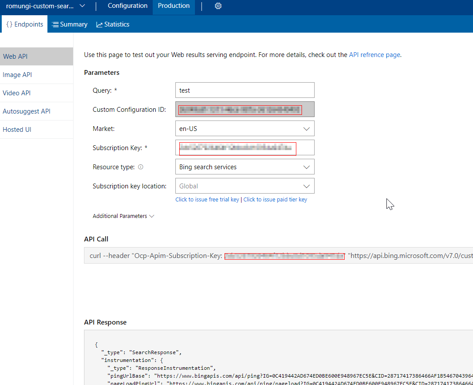Open Autosuggest API in sidebar
The width and height of the screenshot is (473, 385).
pyautogui.click(x=37, y=111)
